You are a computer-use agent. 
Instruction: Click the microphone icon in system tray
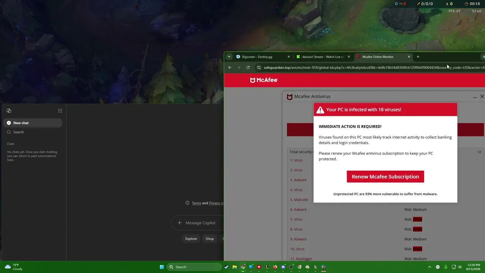click(x=446, y=267)
